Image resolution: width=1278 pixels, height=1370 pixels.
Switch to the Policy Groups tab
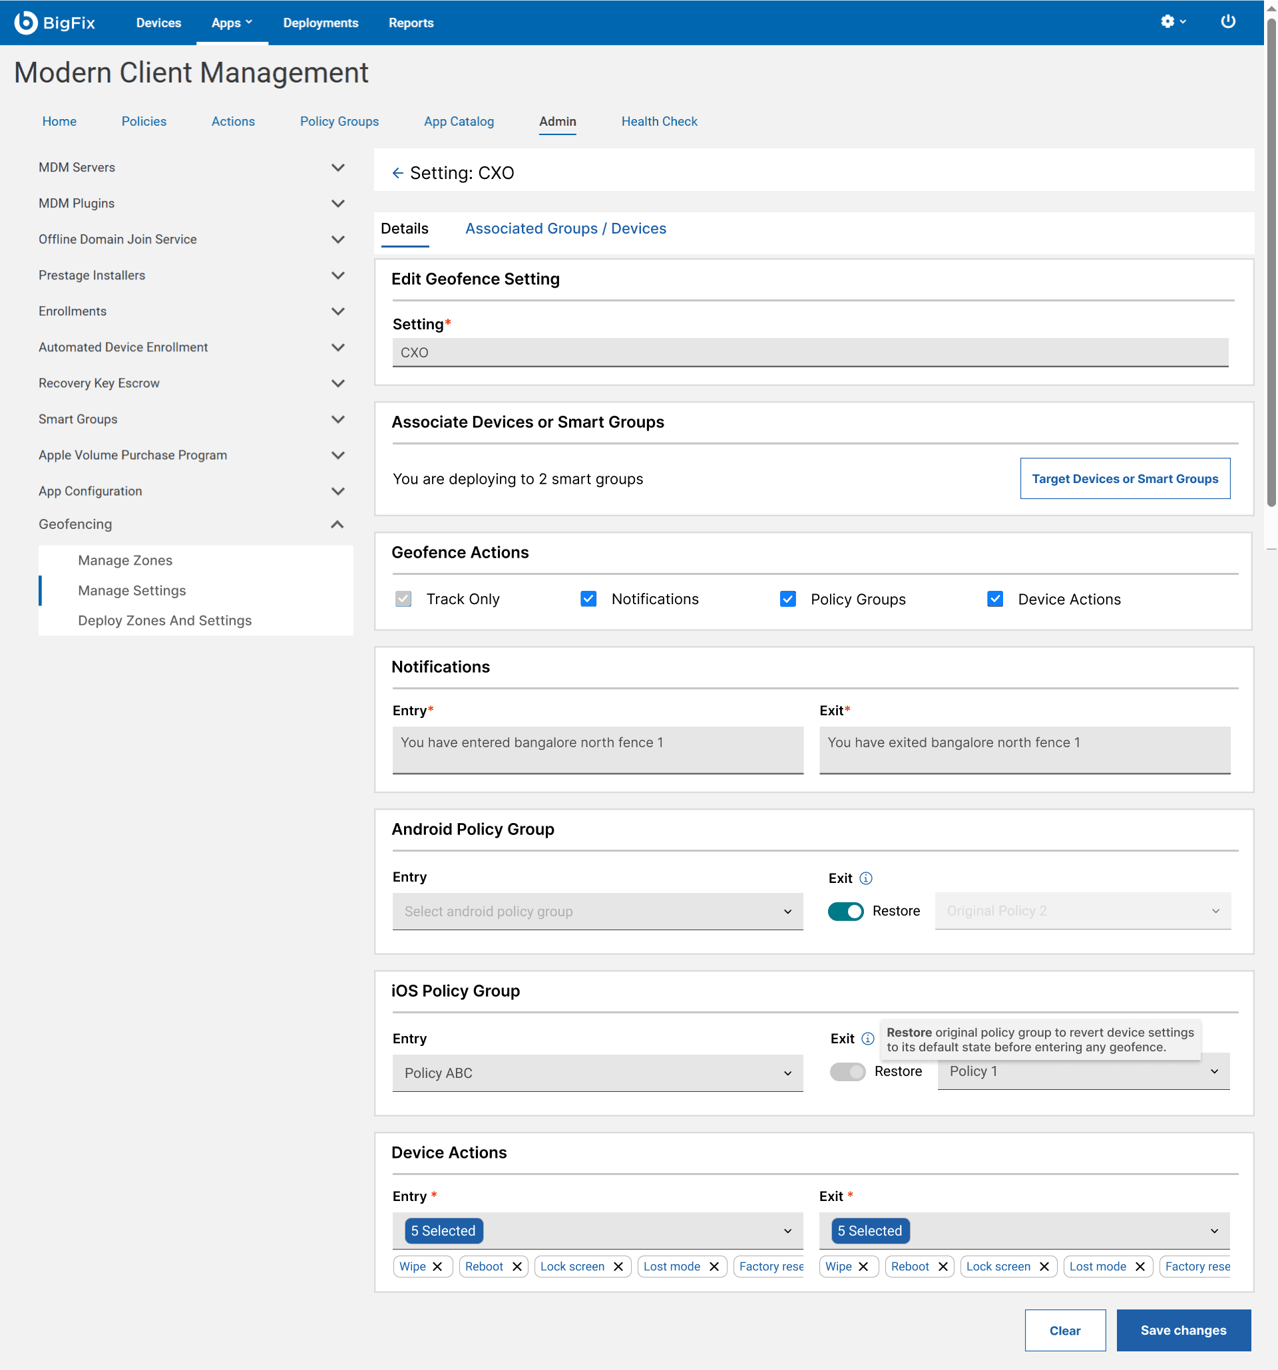pyautogui.click(x=339, y=121)
